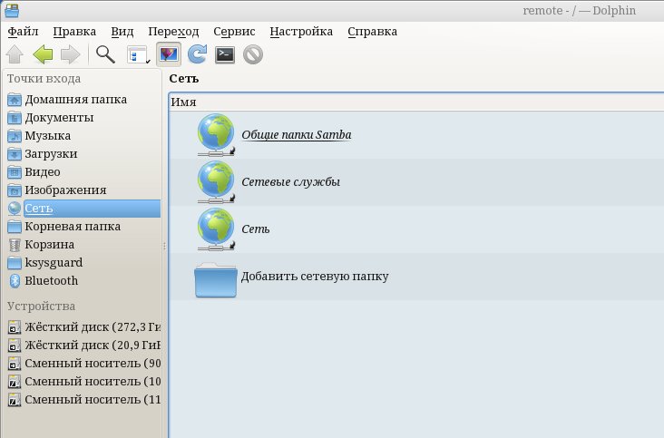Click the Видео folder icon
This screenshot has height=438, width=664.
point(15,172)
